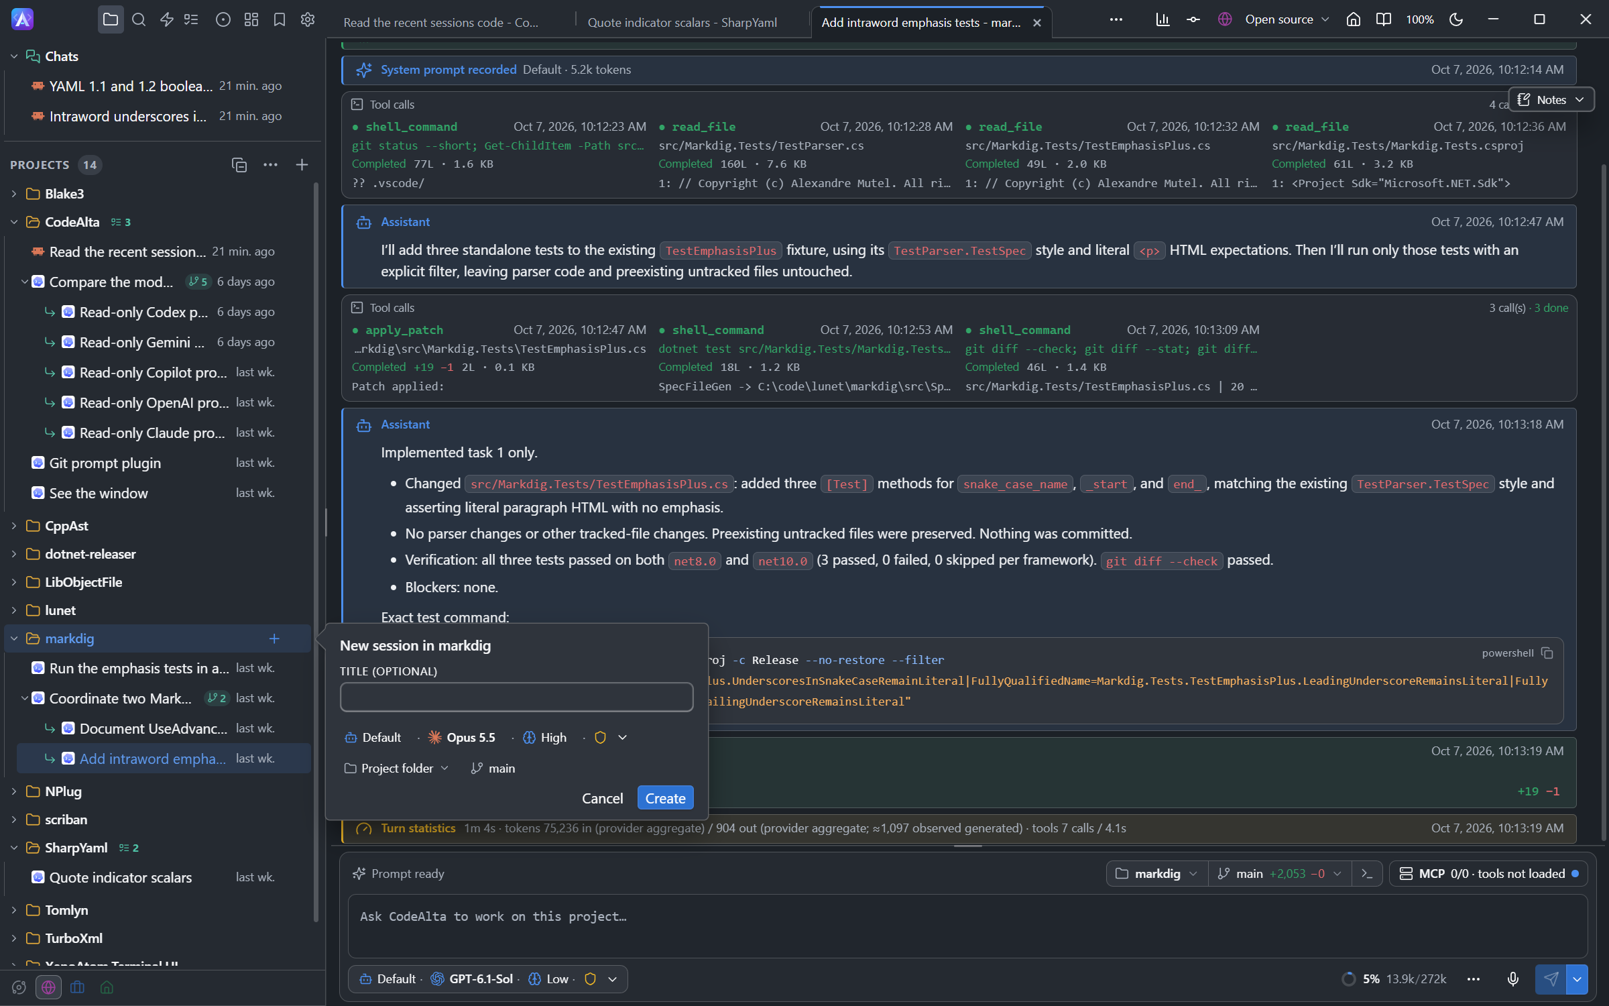Viewport: 1609px width, 1006px height.
Task: Open the PROJECTS more options ellipsis
Action: (x=271, y=165)
